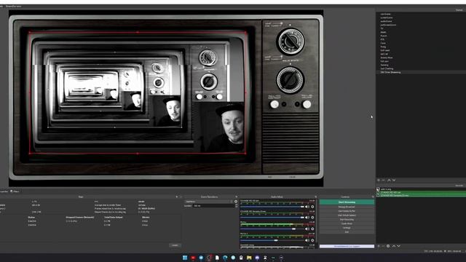Open Microsoft Edge from the taskbar
The height and width of the screenshot is (262, 466).
(x=225, y=258)
